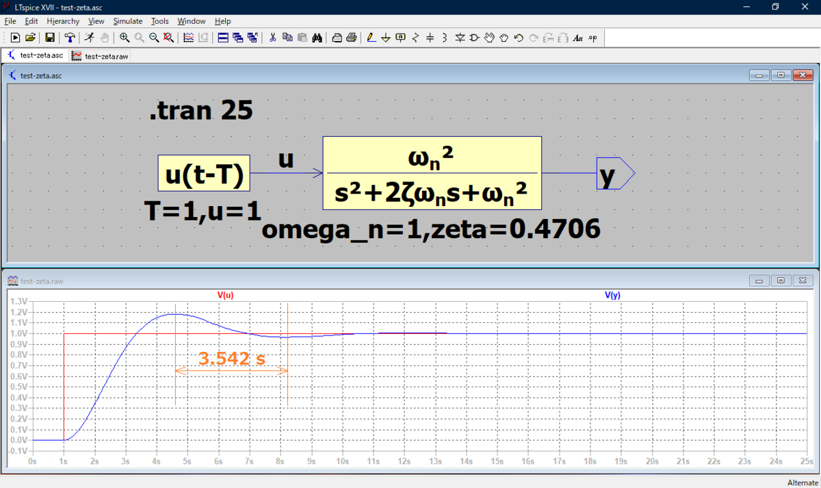Close all windows toolbar icon
The height and width of the screenshot is (488, 821).
pyautogui.click(x=252, y=38)
